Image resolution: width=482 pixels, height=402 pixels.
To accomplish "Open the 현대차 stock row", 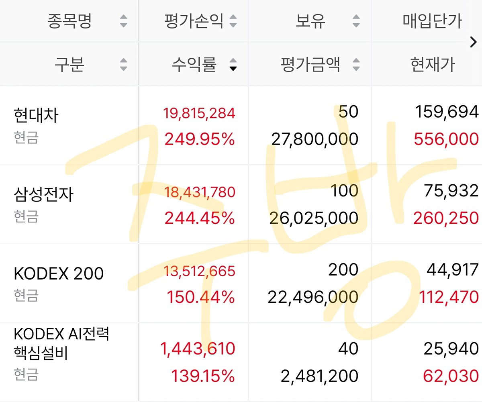I will coord(241,125).
